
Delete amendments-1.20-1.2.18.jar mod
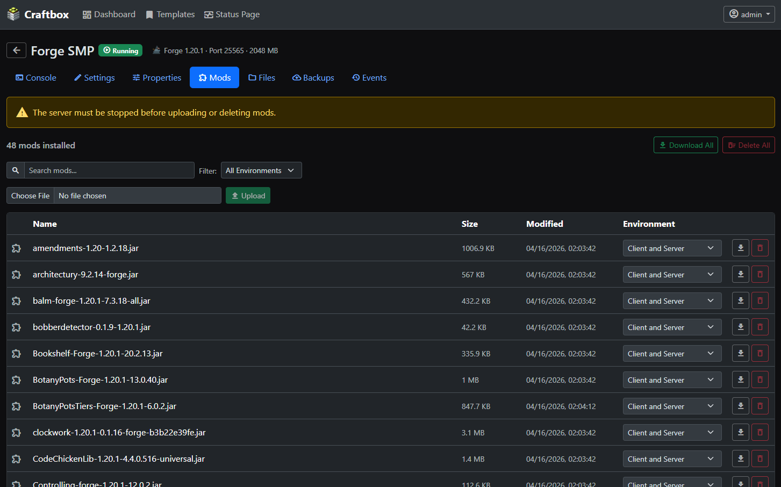click(x=760, y=248)
